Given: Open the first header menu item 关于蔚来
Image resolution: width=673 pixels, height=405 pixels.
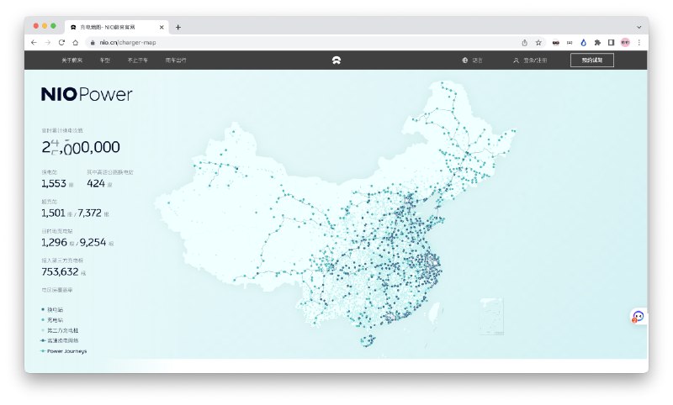Looking at the screenshot, I should click(72, 60).
